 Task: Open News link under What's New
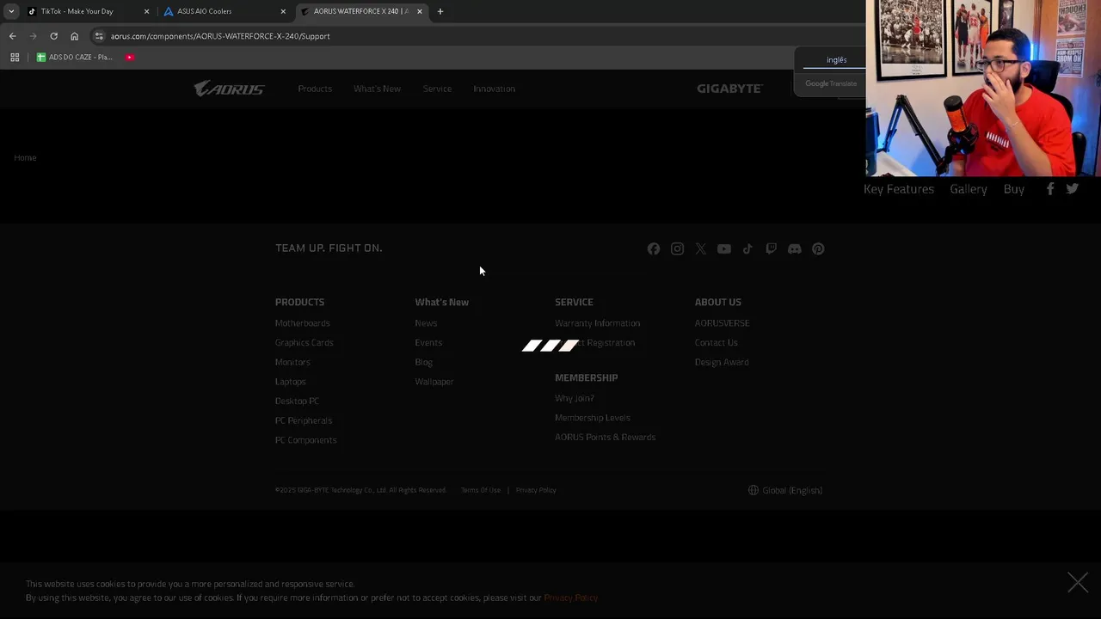click(x=426, y=323)
